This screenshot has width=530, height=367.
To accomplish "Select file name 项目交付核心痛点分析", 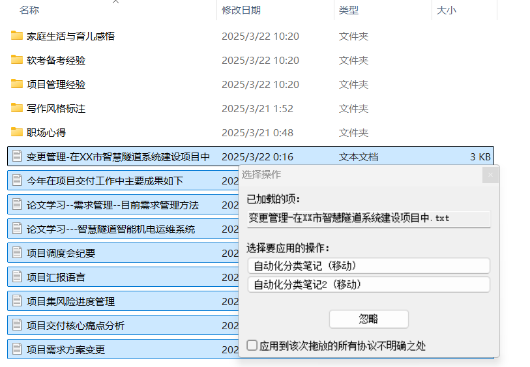I will click(76, 325).
